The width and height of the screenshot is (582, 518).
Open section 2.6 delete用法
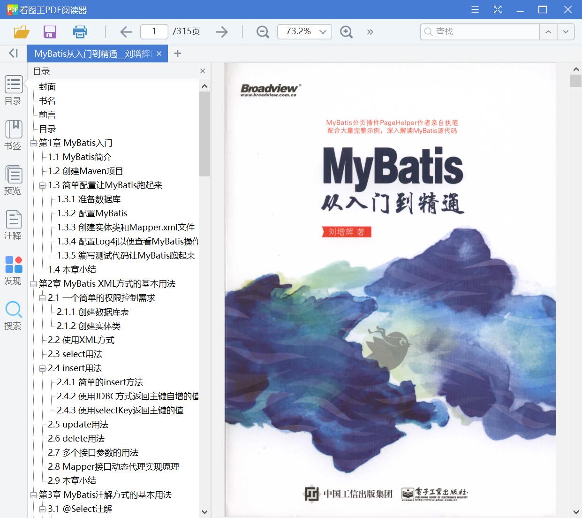76,439
